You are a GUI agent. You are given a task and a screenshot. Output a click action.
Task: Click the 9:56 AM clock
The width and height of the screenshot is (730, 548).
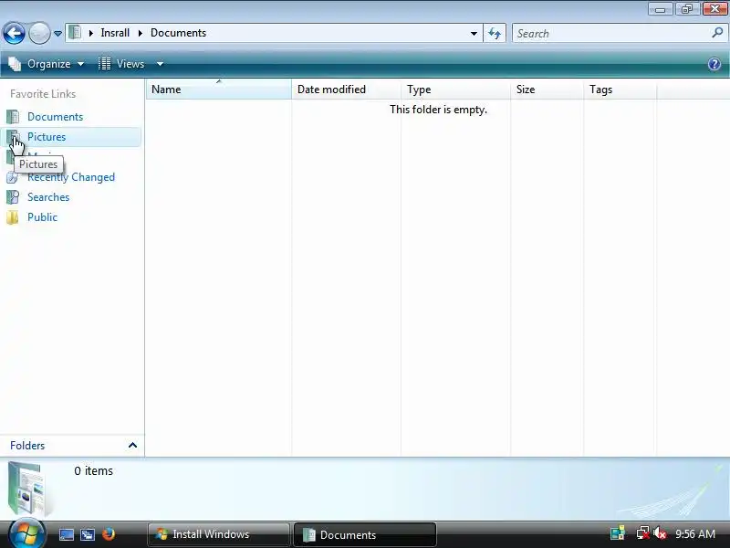pyautogui.click(x=695, y=534)
